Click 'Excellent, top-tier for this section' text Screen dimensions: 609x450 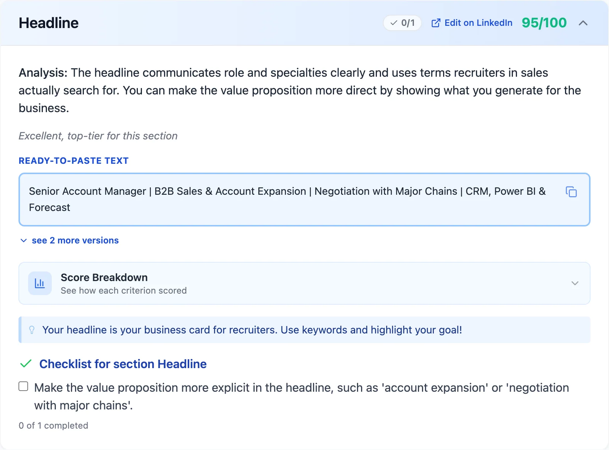click(x=98, y=136)
